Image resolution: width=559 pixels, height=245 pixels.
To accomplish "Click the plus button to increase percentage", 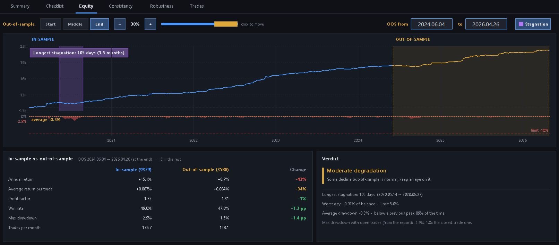I will click(x=150, y=24).
